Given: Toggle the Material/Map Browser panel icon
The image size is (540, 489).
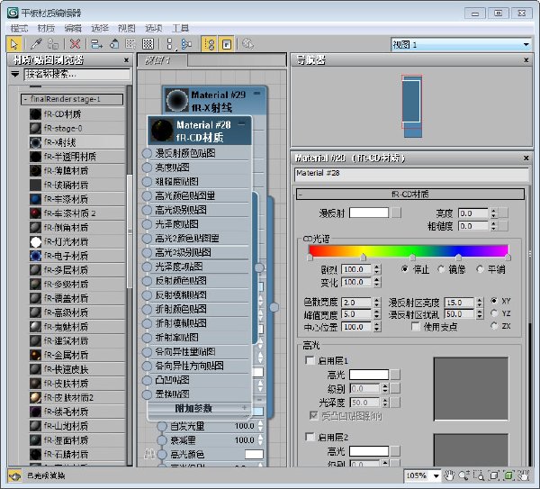Looking at the screenshot, I should (x=209, y=44).
